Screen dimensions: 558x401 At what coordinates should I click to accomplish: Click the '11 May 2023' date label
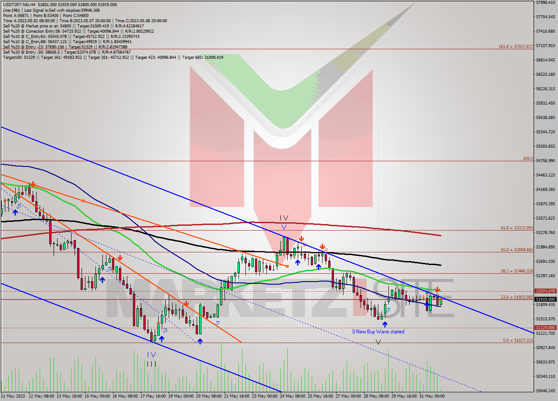point(14,397)
